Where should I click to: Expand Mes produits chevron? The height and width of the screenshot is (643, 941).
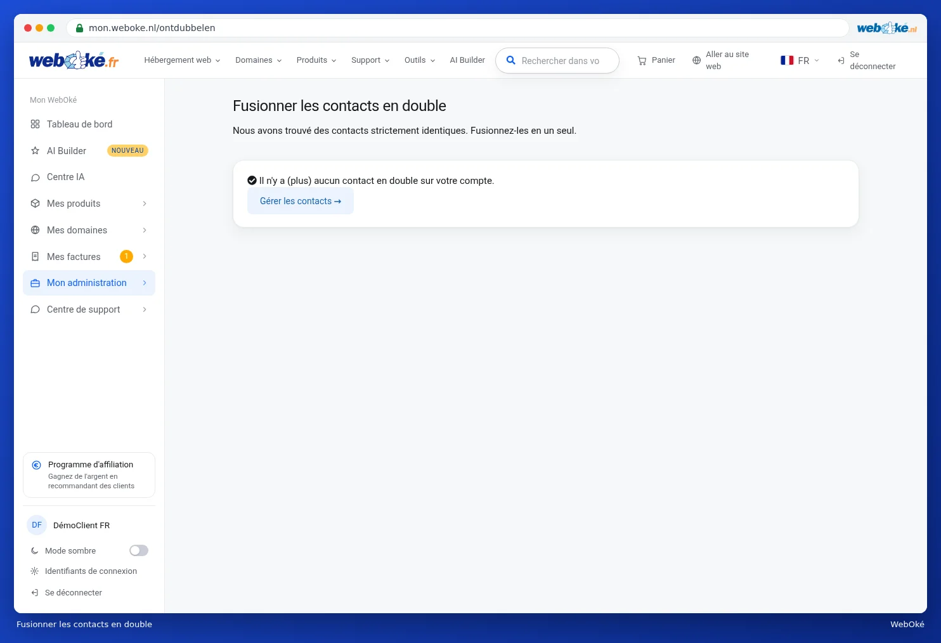point(145,204)
